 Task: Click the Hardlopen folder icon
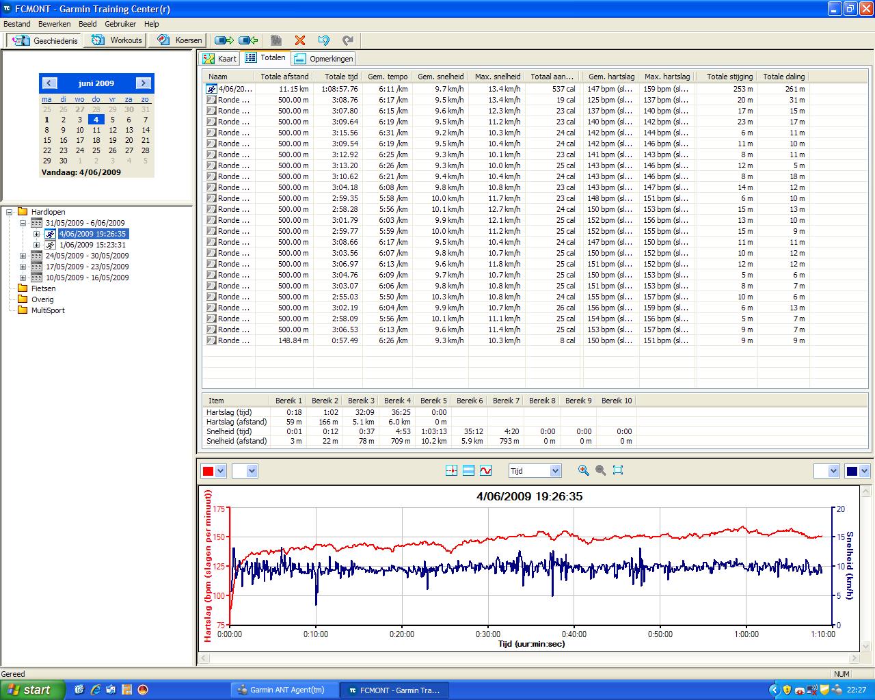click(x=23, y=212)
